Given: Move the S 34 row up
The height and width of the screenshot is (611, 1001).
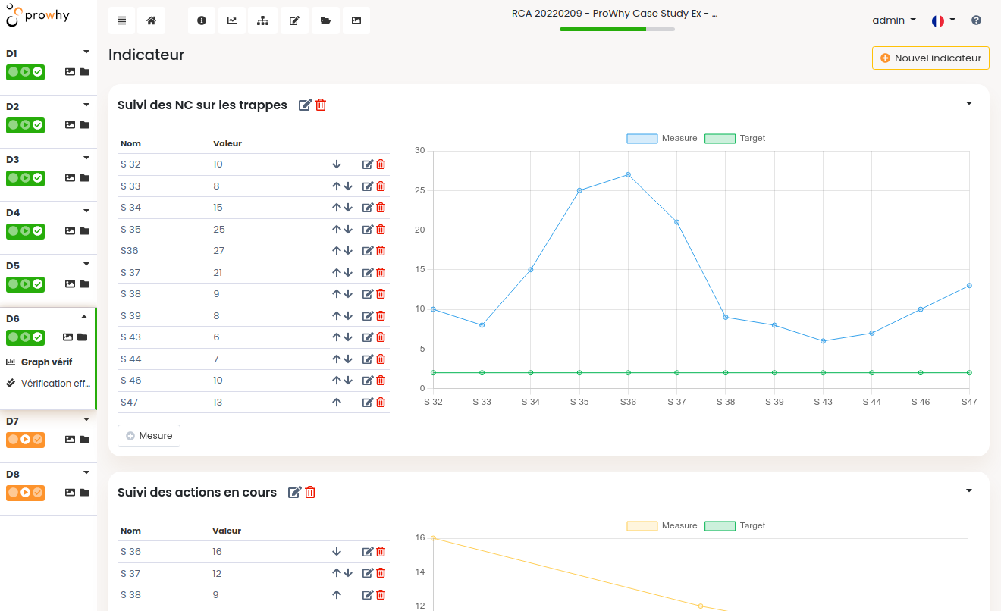Looking at the screenshot, I should point(336,208).
